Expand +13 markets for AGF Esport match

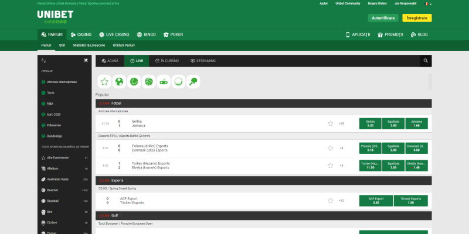click(x=341, y=201)
